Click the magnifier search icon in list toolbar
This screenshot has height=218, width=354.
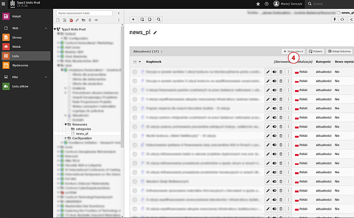159,19
